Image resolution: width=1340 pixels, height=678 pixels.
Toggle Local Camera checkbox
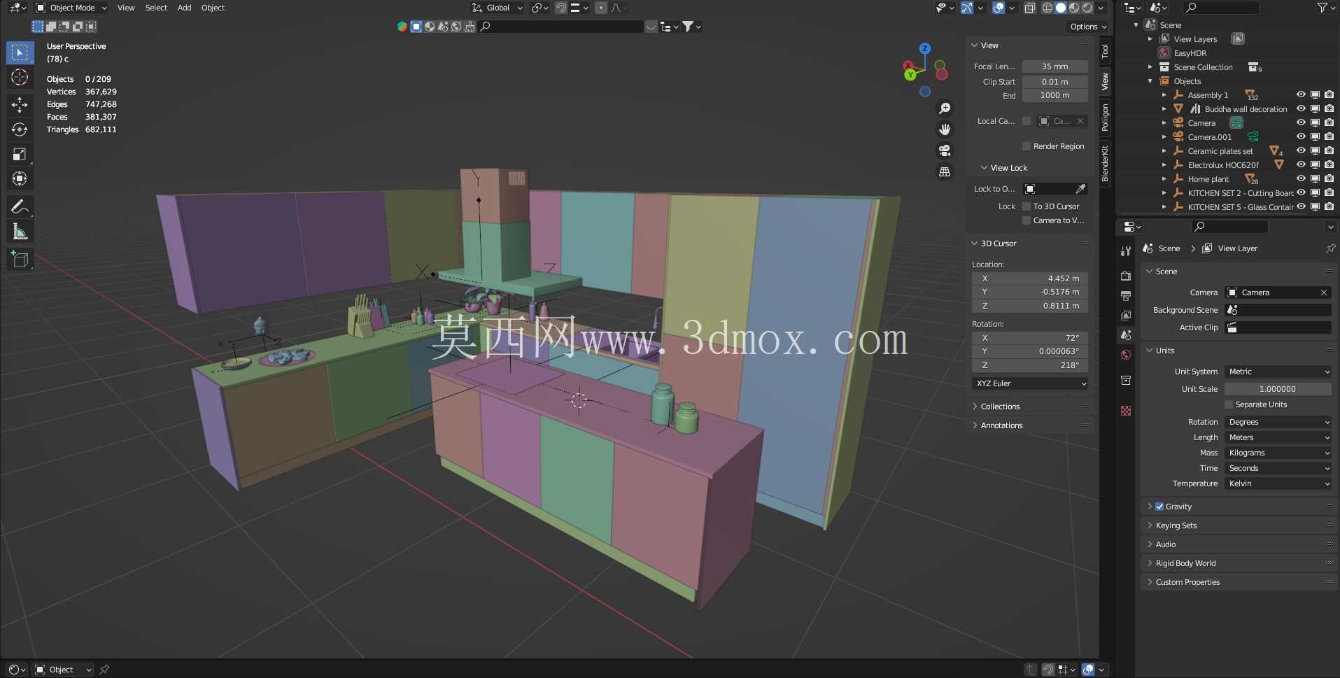click(x=1027, y=121)
